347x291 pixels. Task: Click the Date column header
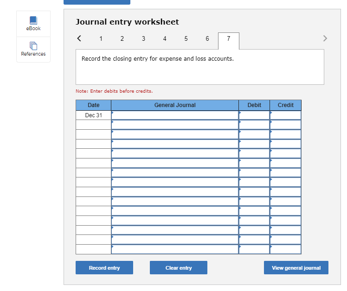point(93,105)
